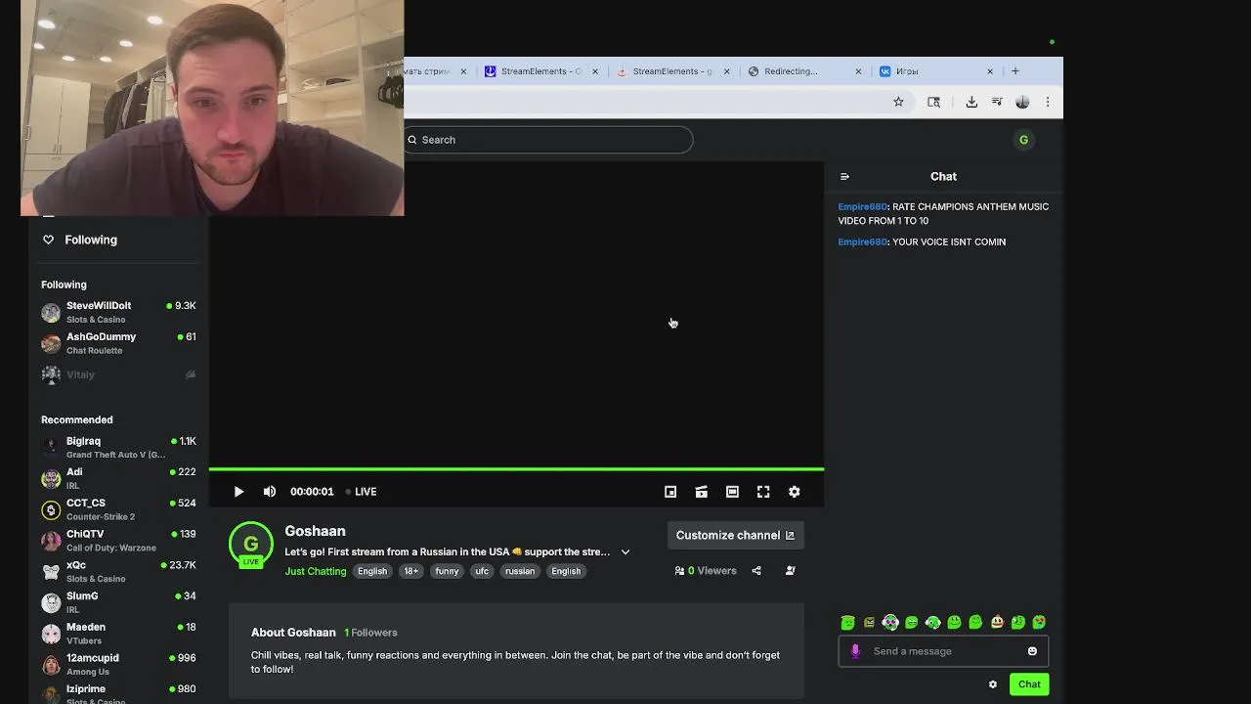Click the green stream progress bar
The width and height of the screenshot is (1251, 704).
tap(516, 469)
